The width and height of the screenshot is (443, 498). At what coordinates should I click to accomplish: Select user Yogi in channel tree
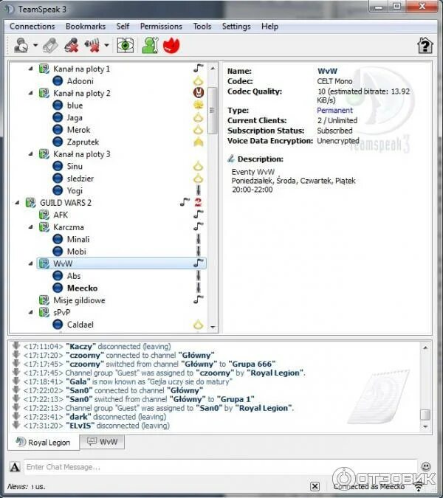click(x=75, y=191)
